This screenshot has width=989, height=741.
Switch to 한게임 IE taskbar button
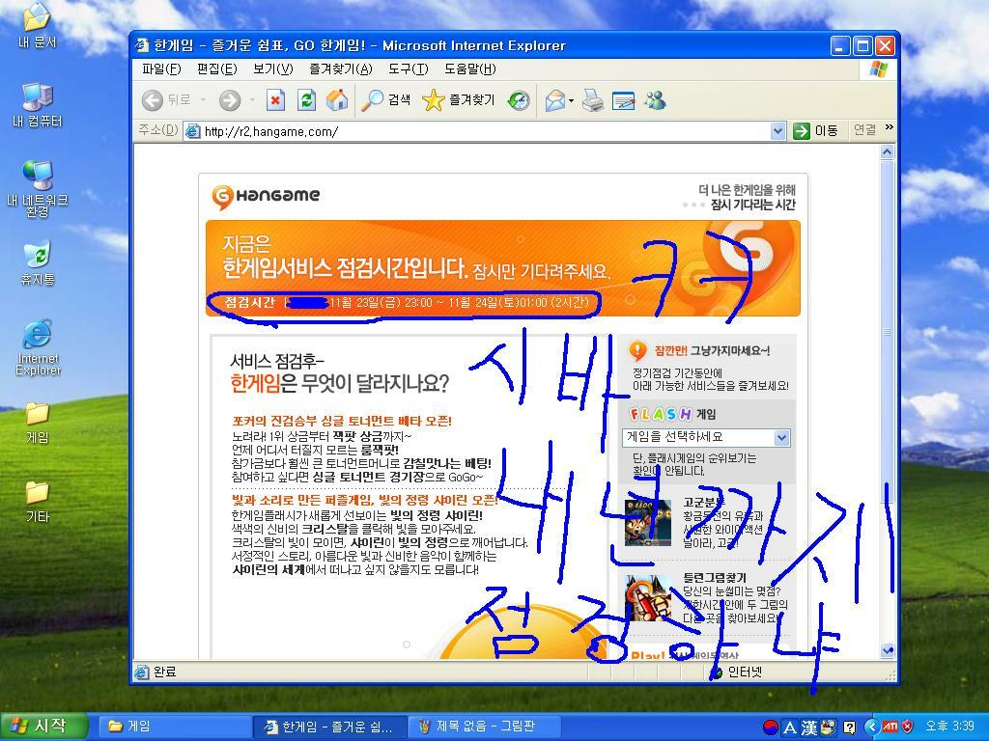[330, 727]
